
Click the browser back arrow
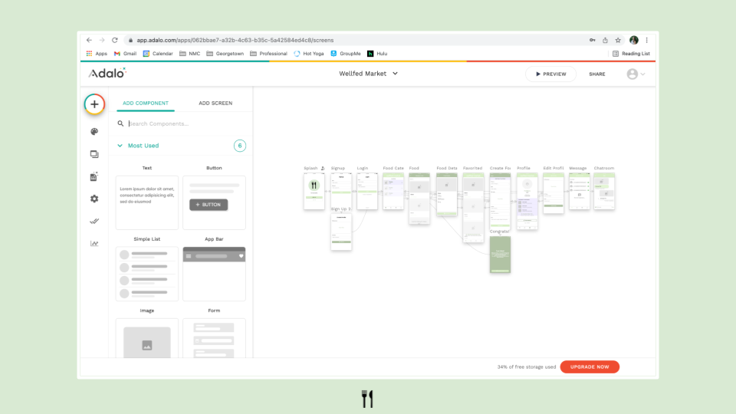tap(89, 41)
